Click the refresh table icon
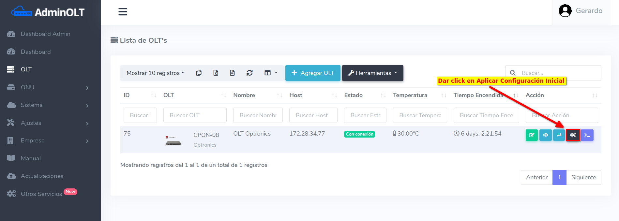The width and height of the screenshot is (619, 221). (x=249, y=73)
